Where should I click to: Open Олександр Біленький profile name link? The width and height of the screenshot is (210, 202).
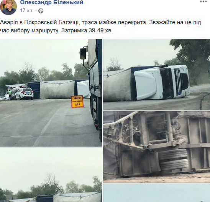click(52, 2)
